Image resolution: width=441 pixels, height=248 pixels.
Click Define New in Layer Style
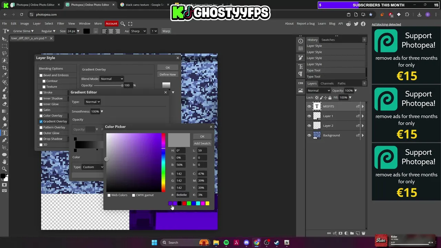click(x=168, y=74)
